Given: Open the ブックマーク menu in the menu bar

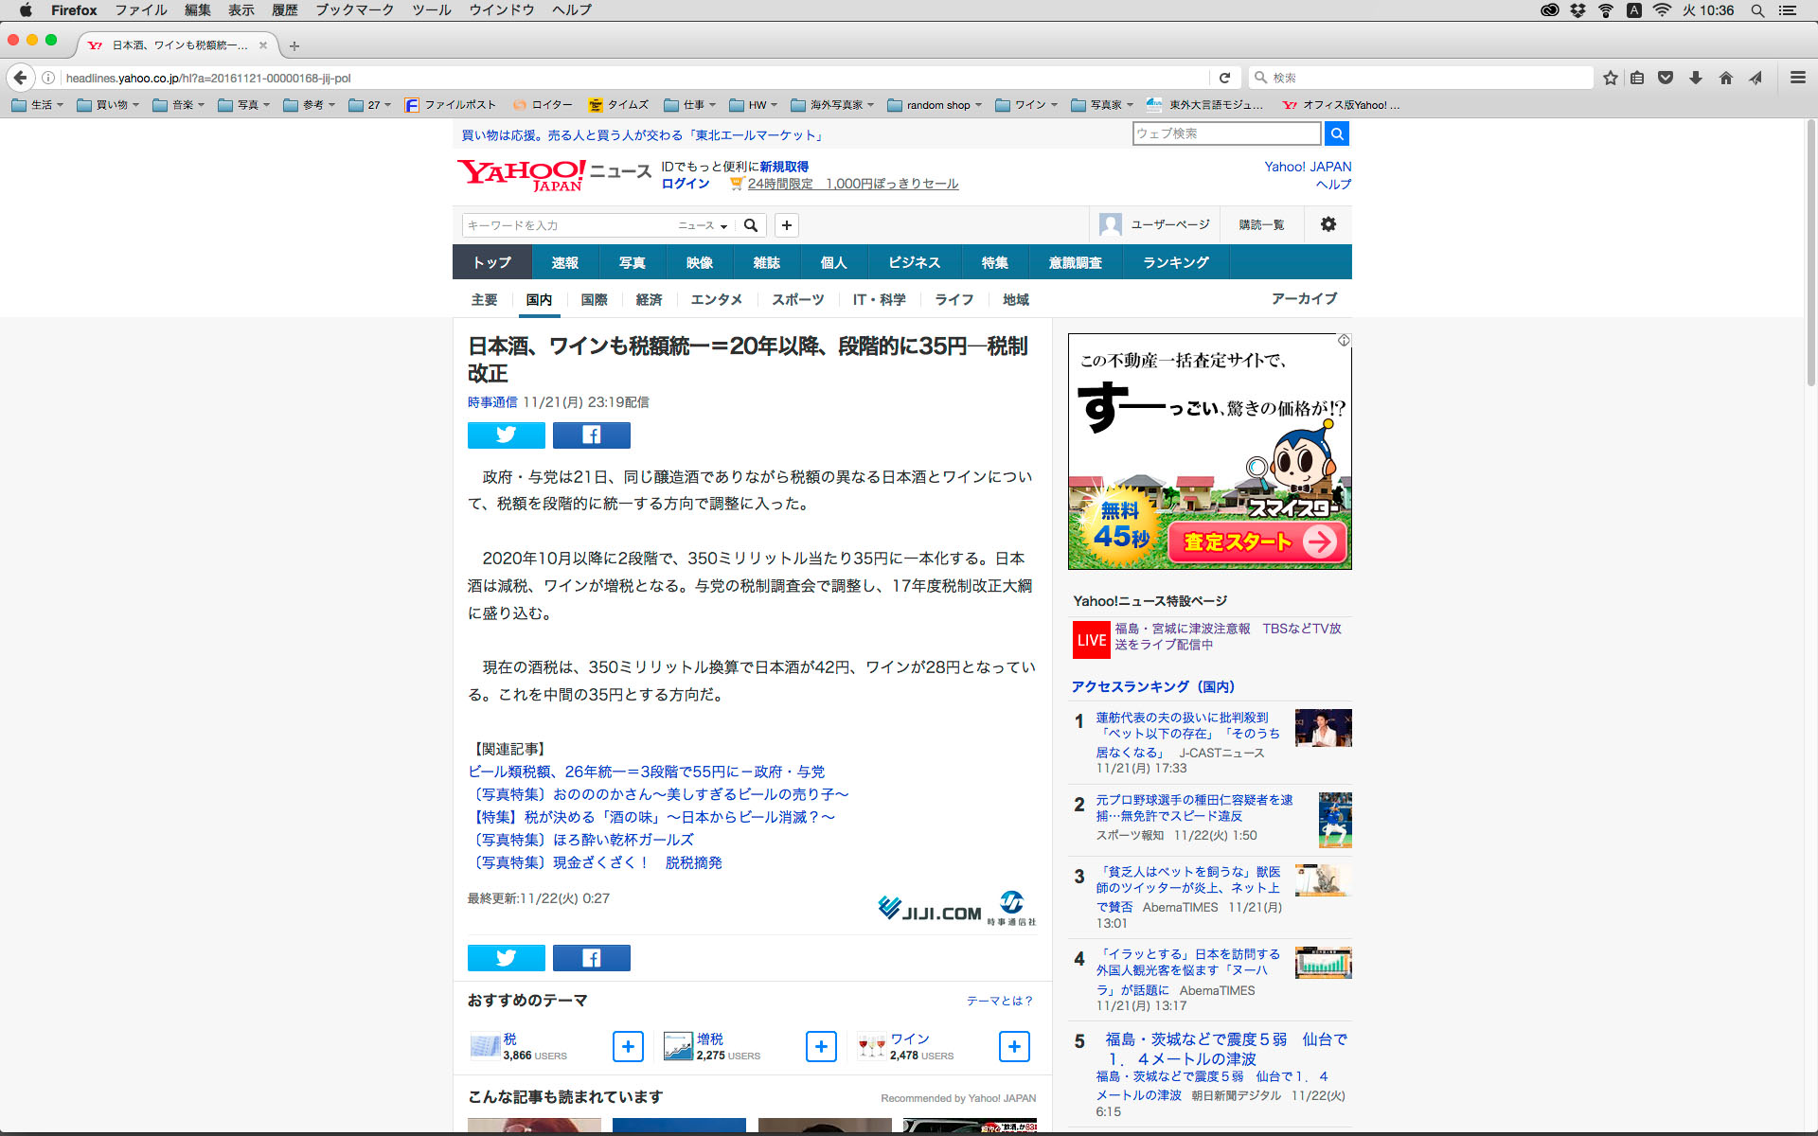Looking at the screenshot, I should [354, 9].
